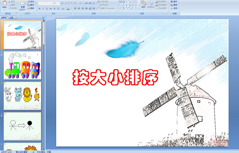Toggle Italic formatting
Viewport: 239px width, 153px height.
[43, 9]
